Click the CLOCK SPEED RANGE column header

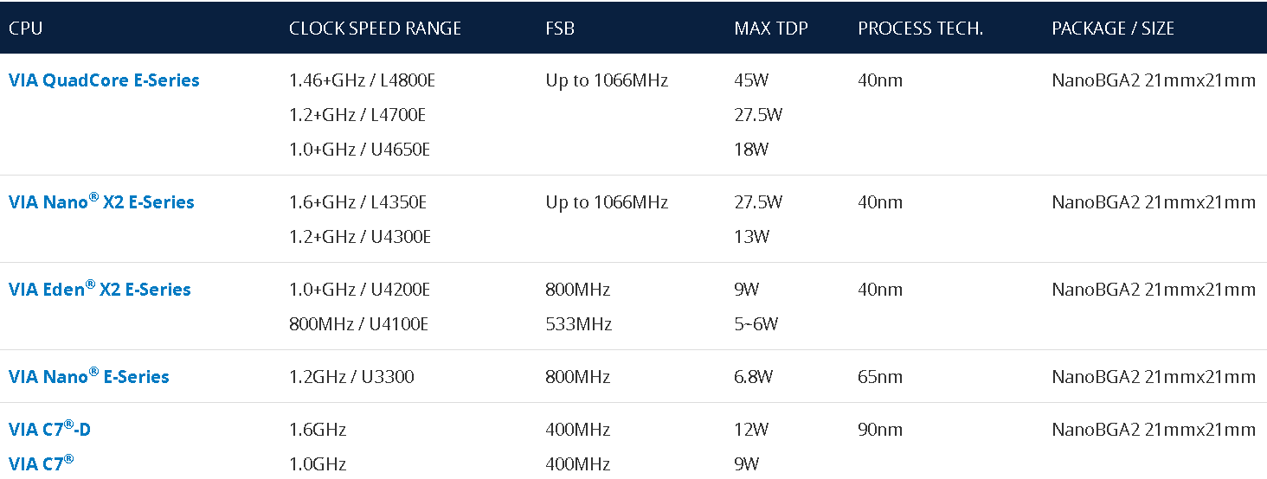375,28
